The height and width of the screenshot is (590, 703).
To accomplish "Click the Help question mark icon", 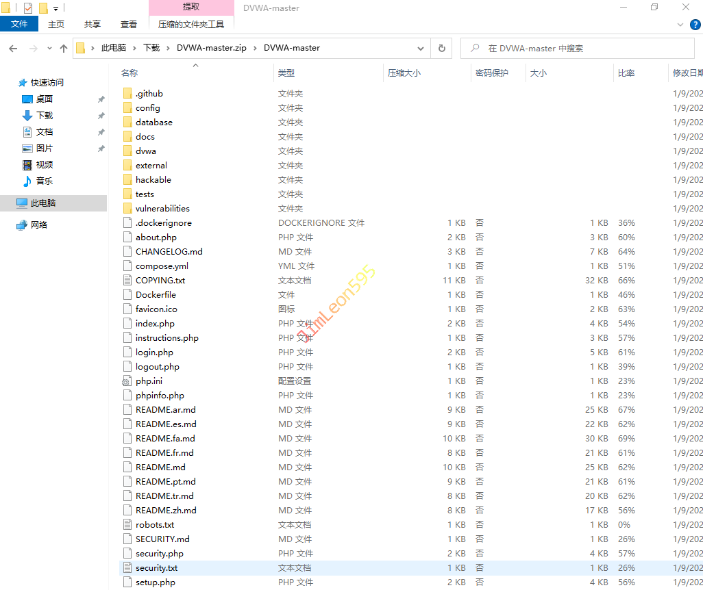I will point(695,25).
